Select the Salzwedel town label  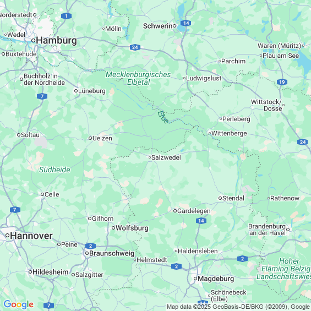point(166,157)
